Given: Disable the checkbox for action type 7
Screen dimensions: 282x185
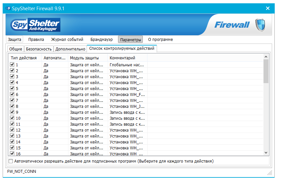Looking at the screenshot, I should tap(12, 100).
